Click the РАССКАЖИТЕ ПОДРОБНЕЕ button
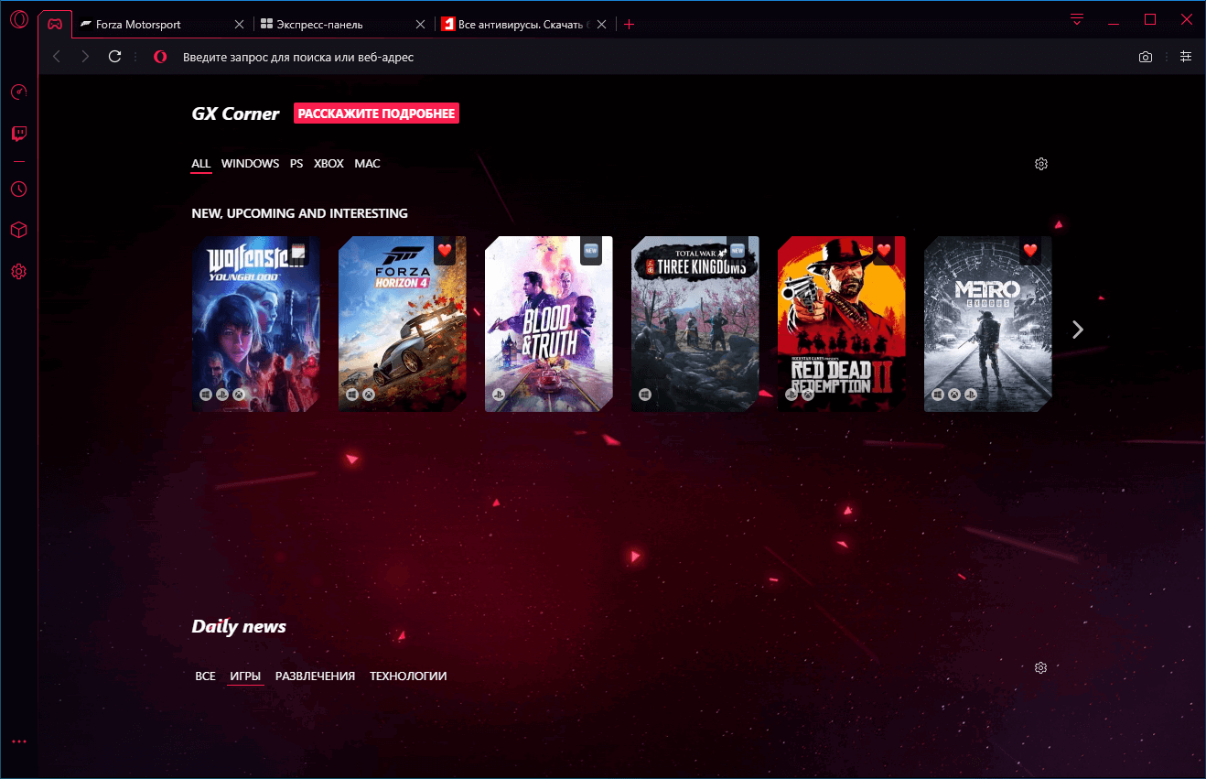Viewport: 1206px width, 779px height. 376,114
